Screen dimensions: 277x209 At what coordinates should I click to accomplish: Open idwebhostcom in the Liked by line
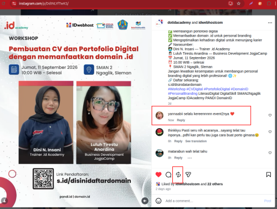[x=187, y=184]
